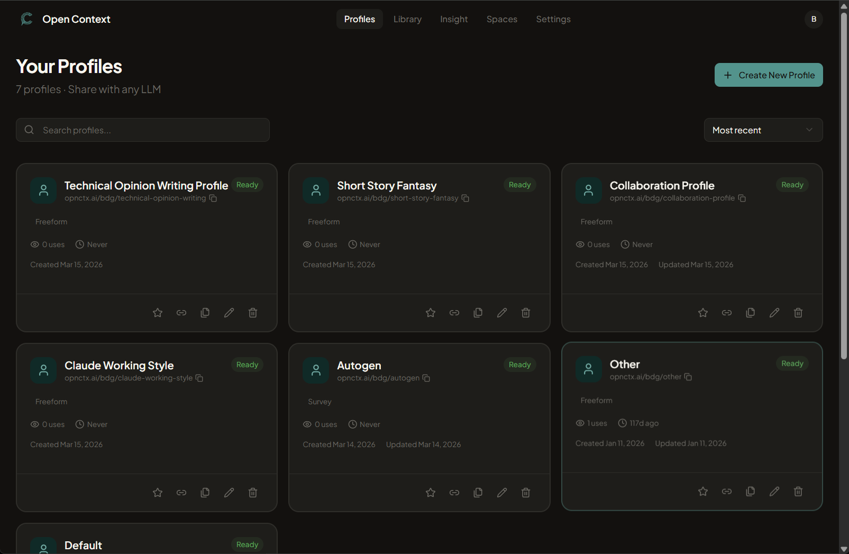
Task: Star the Autogen profile
Action: pyautogui.click(x=431, y=493)
